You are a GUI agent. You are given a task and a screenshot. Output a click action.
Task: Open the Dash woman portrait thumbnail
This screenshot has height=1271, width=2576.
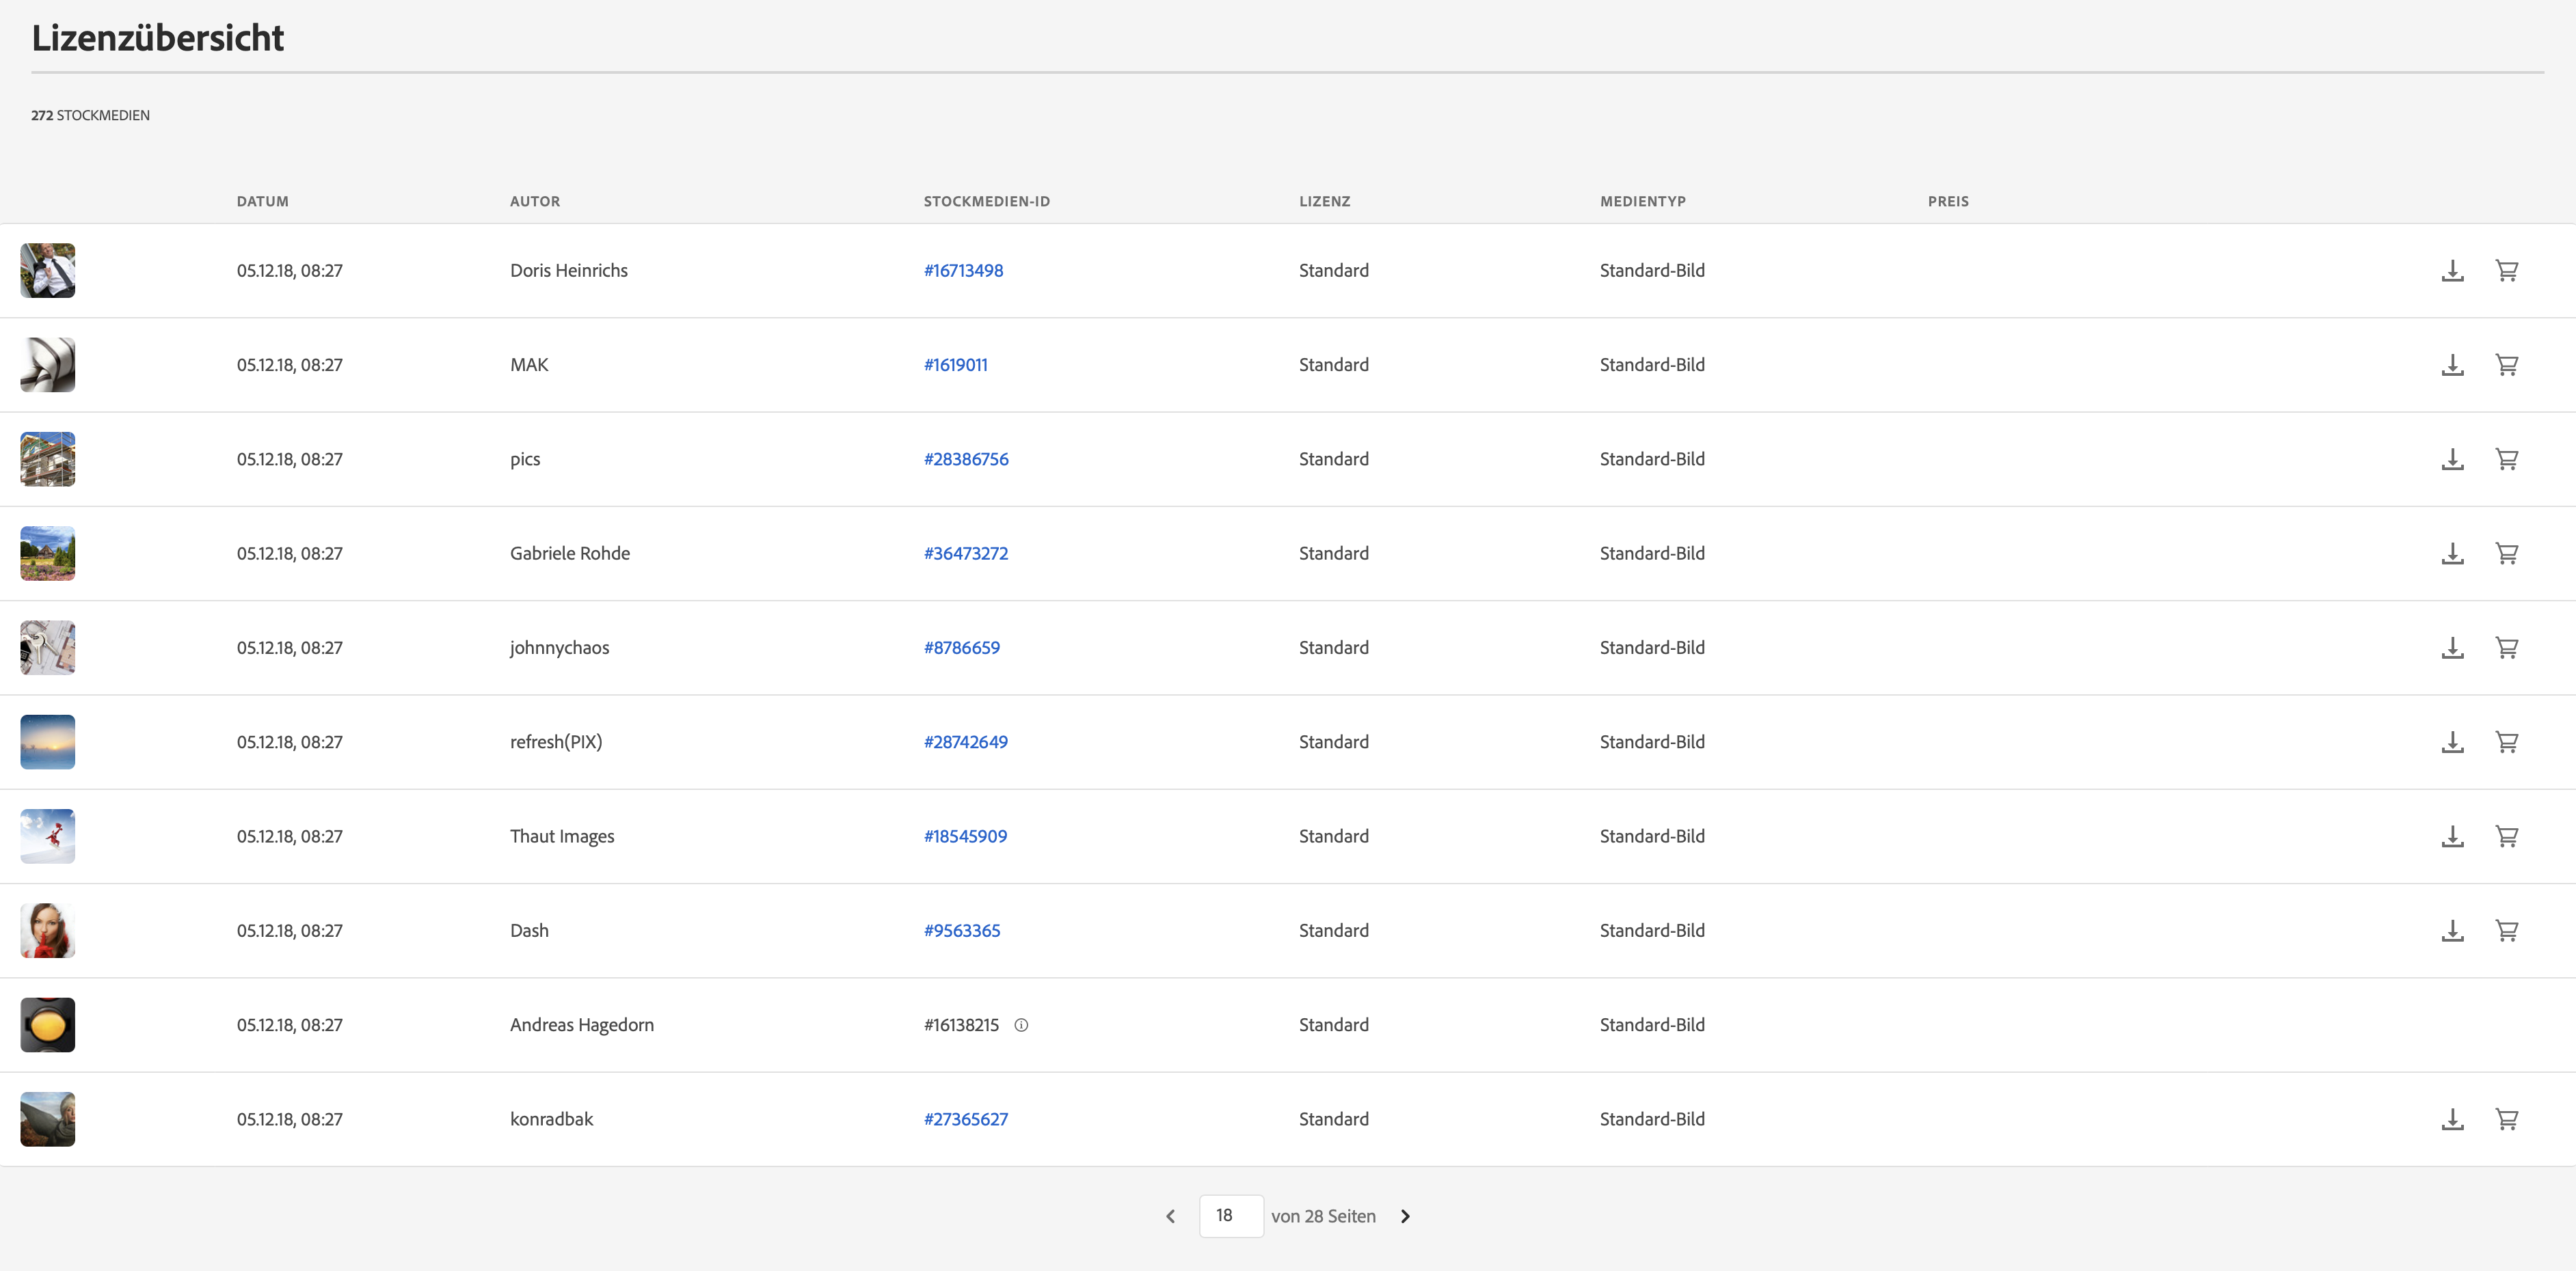[48, 930]
